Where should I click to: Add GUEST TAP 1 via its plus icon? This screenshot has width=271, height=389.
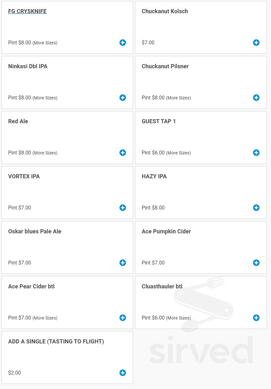pyautogui.click(x=256, y=153)
